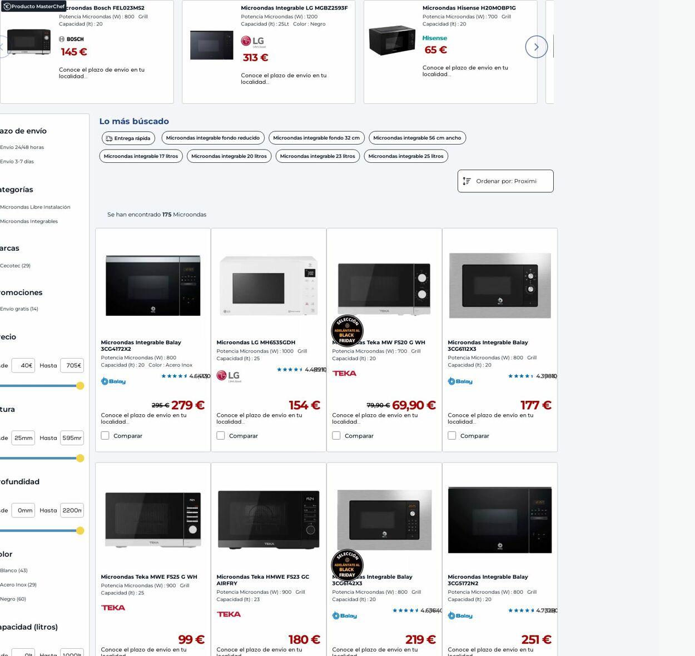Open Teka MWE FS25 G WH product image
The image size is (695, 656).
point(153,520)
